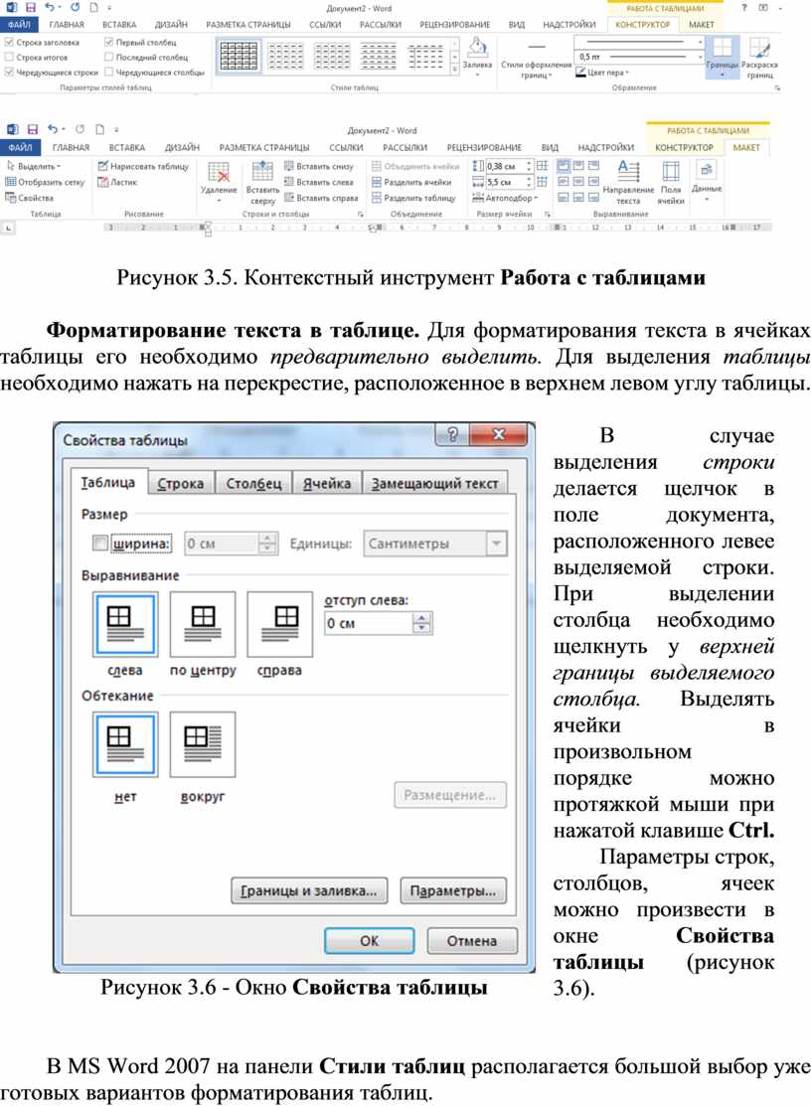Click the Параметры... button
Viewport: 811px width, 1107px height.
453,891
